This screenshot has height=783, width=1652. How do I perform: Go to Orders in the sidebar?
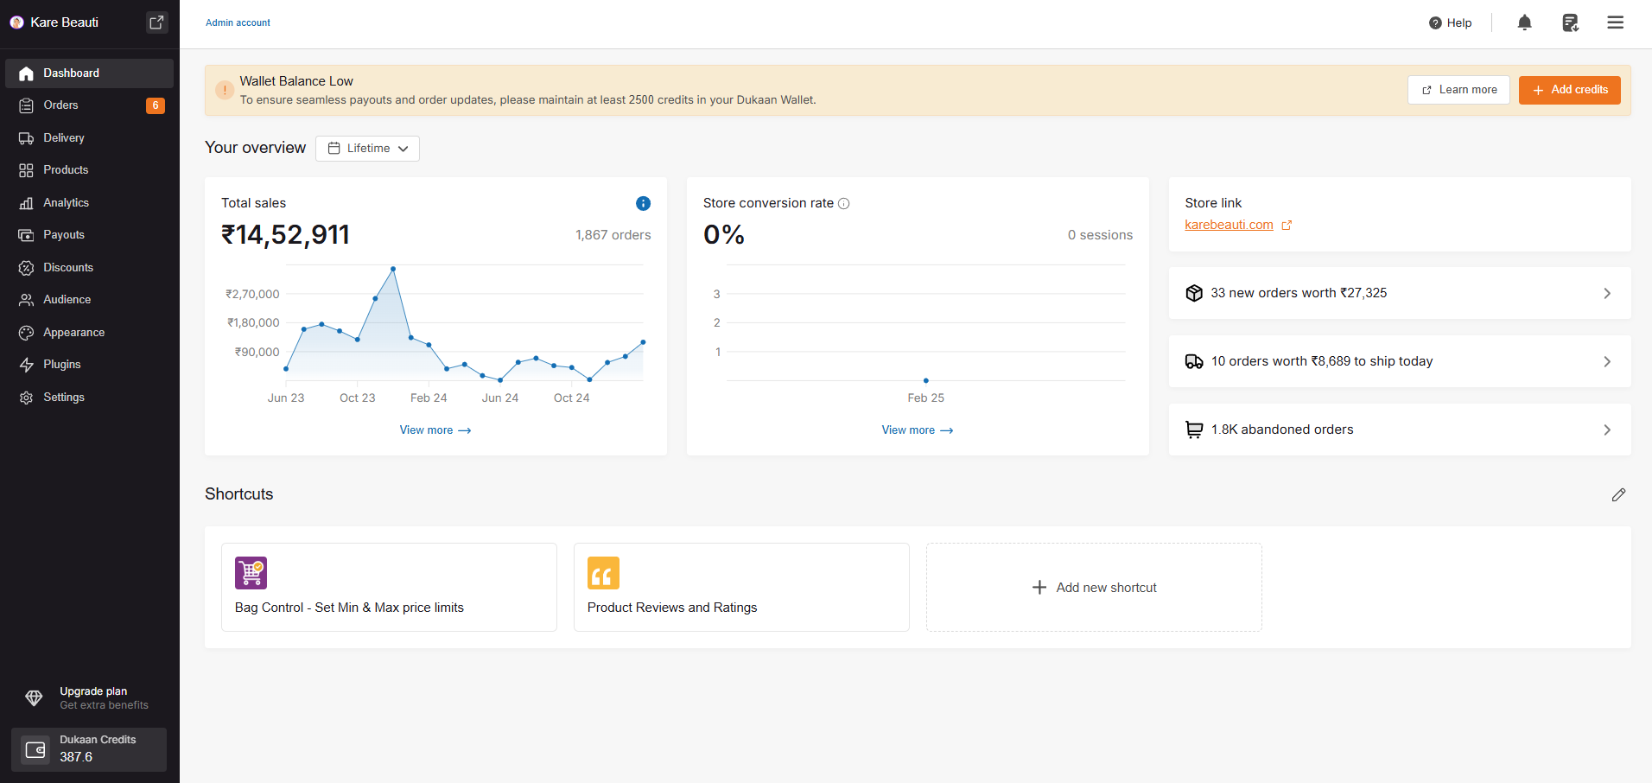[61, 105]
